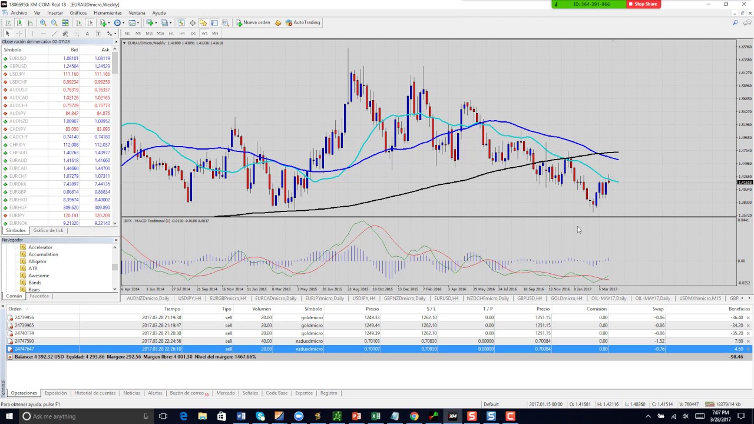Image resolution: width=754 pixels, height=424 pixels.
Task: Open the Data Window crosshair-target icon
Action: coord(193,22)
